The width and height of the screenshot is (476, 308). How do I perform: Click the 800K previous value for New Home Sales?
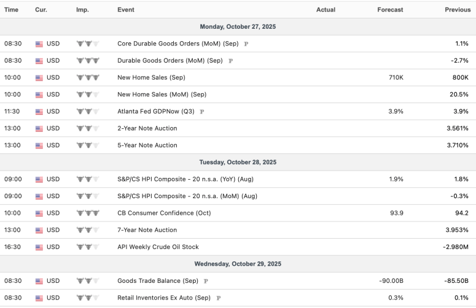point(459,78)
